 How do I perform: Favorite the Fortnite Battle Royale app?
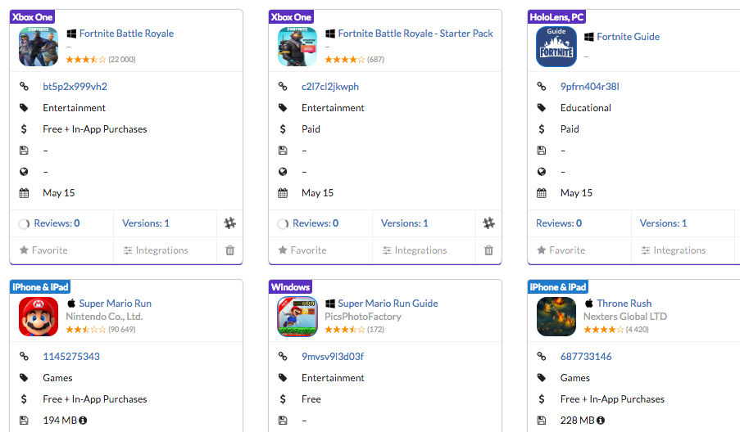click(43, 250)
